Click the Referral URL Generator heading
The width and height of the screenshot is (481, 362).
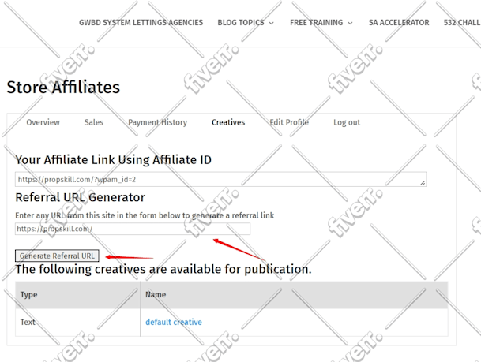80,197
